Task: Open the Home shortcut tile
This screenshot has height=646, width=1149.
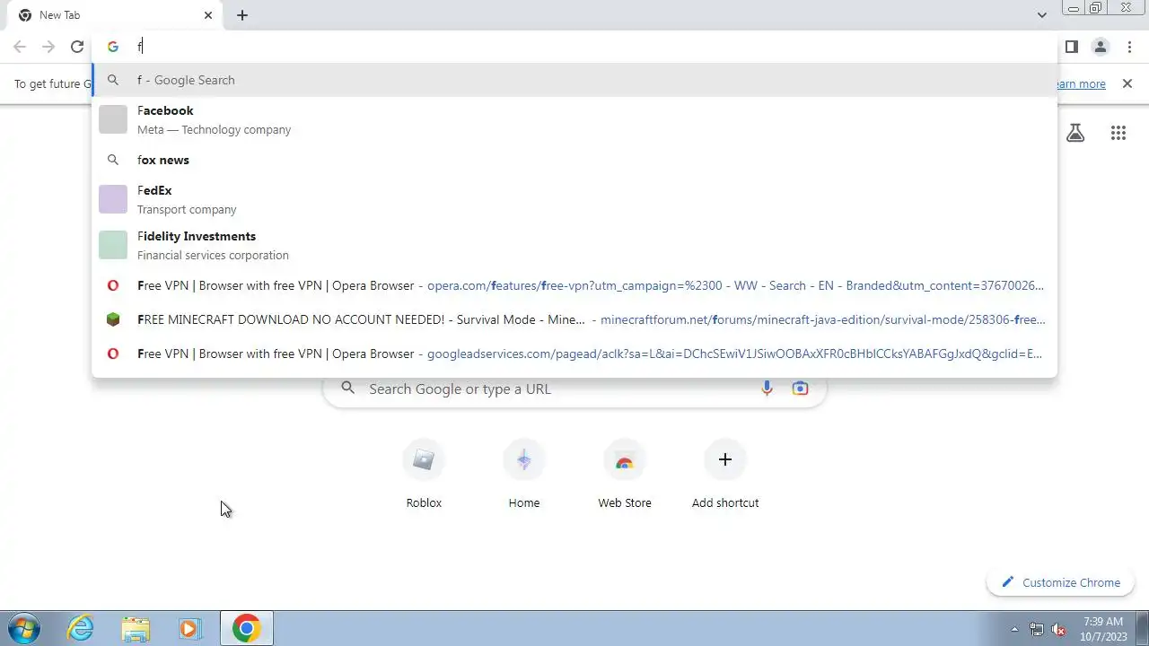Action: [x=524, y=476]
